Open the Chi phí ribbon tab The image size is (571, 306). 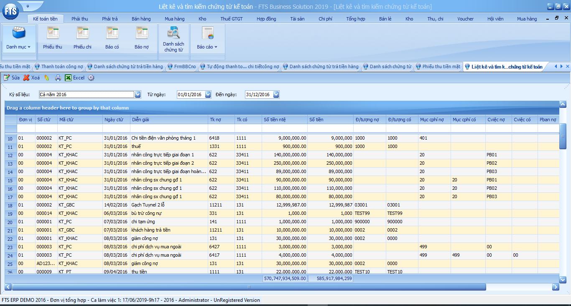(x=325, y=19)
